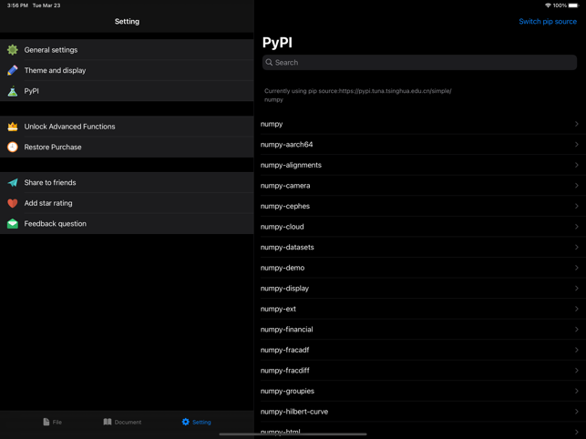Open the File tab label
Screen dimensions: 586x439
(x=57, y=423)
